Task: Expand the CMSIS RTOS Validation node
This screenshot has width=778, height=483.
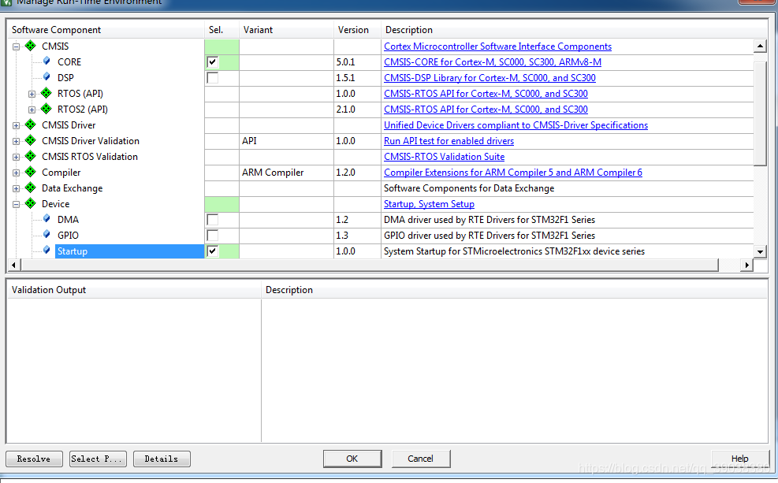Action: tap(16, 158)
